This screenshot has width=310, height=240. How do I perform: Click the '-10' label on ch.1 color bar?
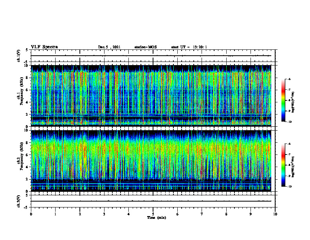pyautogui.click(x=289, y=122)
